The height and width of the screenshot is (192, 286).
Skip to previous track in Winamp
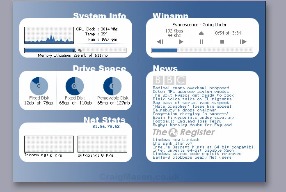click(x=160, y=42)
